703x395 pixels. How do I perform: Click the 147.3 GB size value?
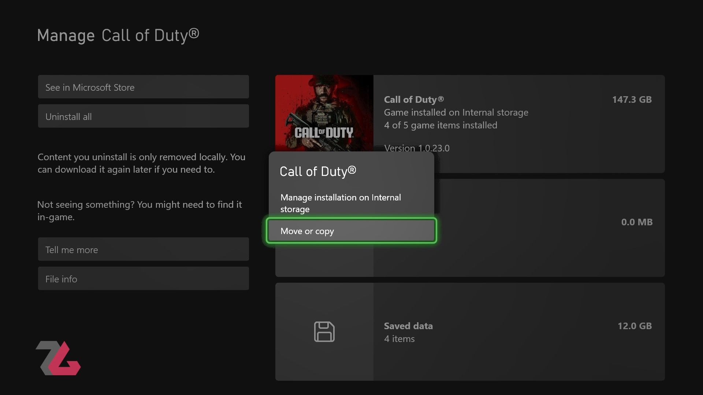pos(632,99)
